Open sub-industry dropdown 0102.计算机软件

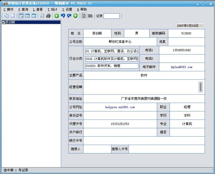pos(112,59)
